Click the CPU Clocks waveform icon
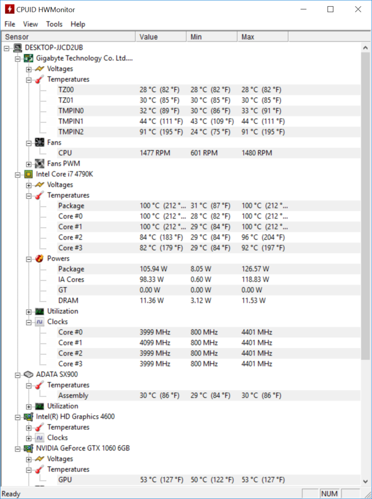372x499 pixels. click(x=39, y=322)
